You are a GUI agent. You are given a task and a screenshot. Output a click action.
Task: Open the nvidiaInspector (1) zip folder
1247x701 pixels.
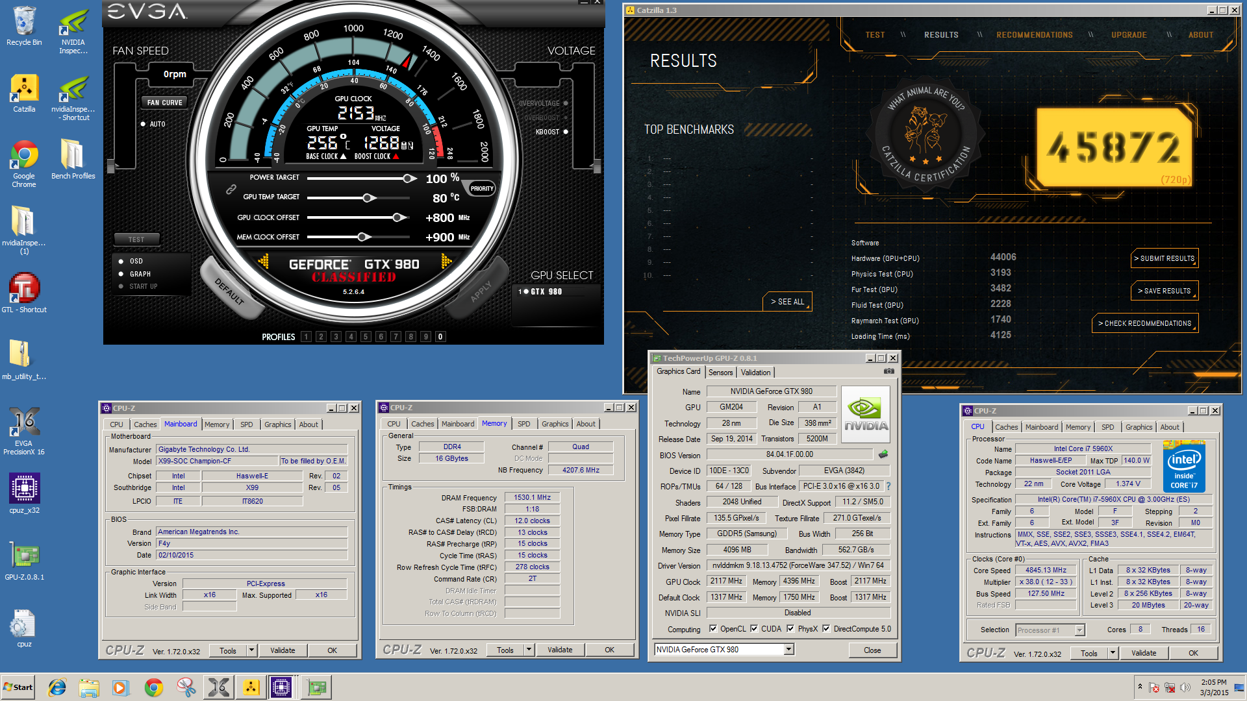click(24, 230)
